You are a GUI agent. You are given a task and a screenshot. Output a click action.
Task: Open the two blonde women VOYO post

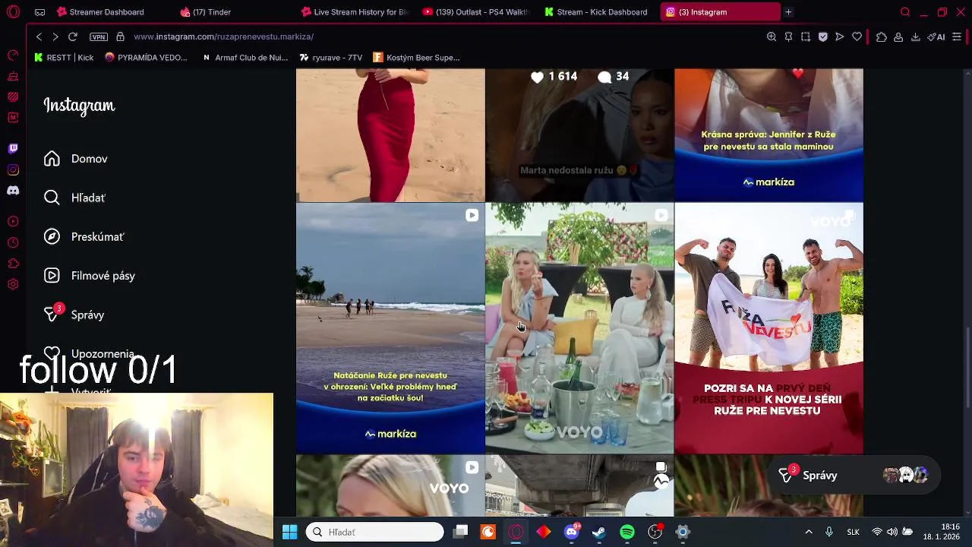pos(579,329)
